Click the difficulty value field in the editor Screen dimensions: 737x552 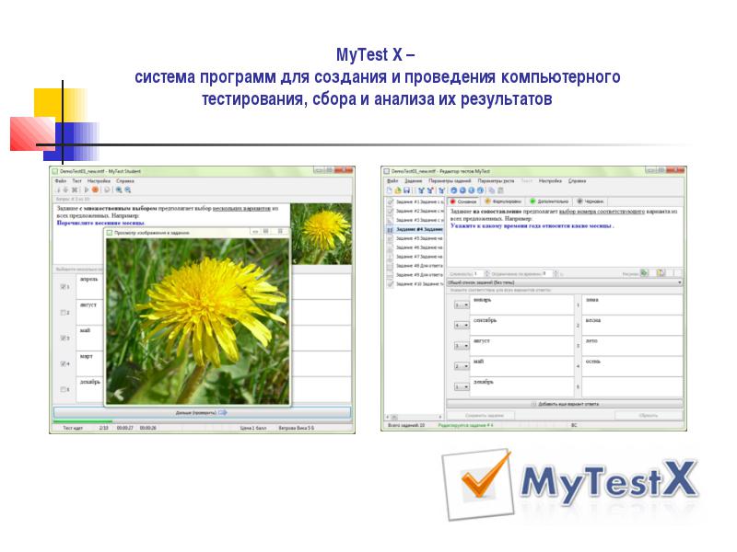[x=478, y=273]
